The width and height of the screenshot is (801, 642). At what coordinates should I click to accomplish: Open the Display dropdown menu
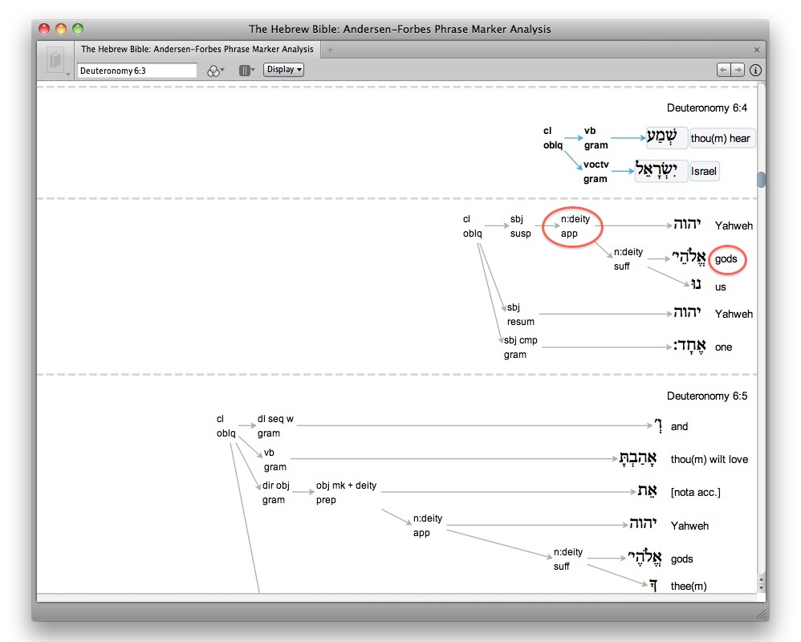(283, 70)
